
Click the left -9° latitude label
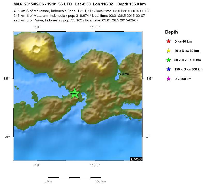coord(7,137)
